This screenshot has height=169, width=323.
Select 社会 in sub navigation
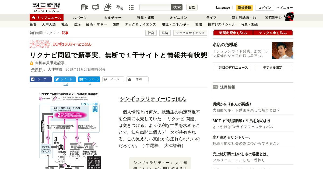coord(65,24)
